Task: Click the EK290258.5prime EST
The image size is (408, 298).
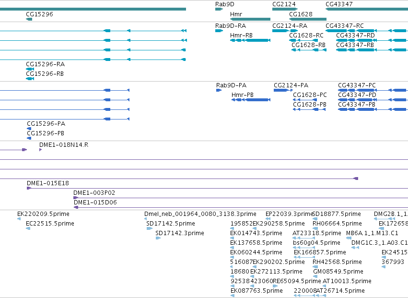Action: click(255, 228)
